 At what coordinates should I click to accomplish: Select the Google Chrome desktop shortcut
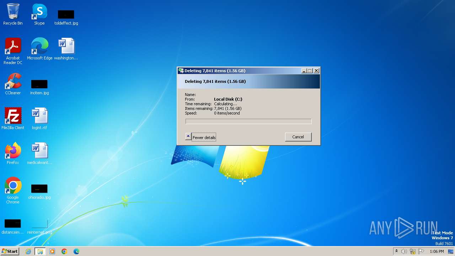(13, 190)
